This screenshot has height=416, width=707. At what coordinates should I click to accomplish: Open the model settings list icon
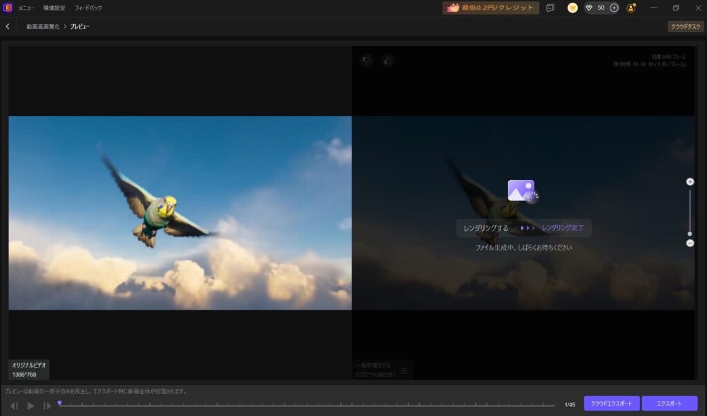pyautogui.click(x=404, y=370)
